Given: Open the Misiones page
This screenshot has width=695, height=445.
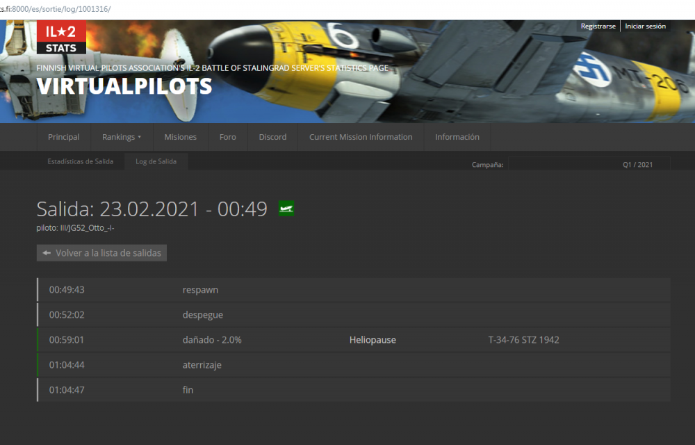Looking at the screenshot, I should coord(180,137).
